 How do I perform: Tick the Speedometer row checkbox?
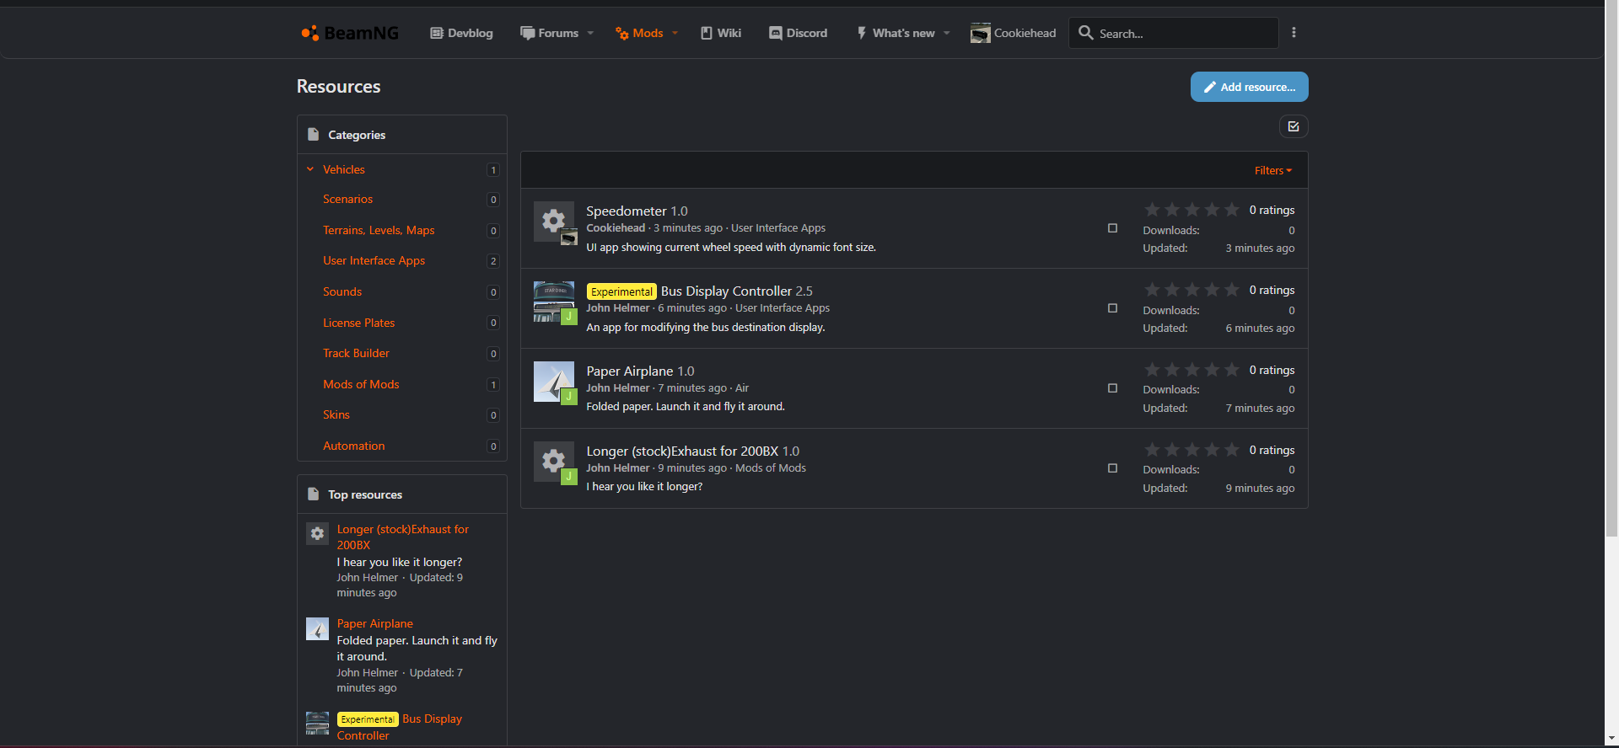(1112, 228)
